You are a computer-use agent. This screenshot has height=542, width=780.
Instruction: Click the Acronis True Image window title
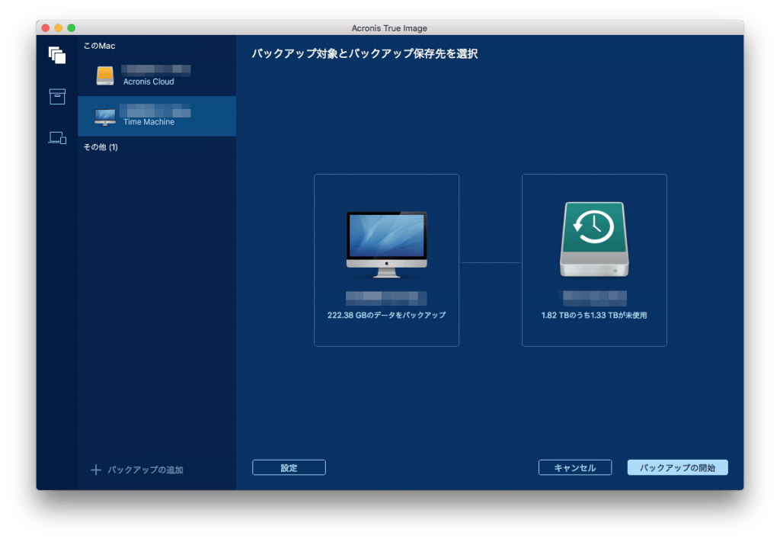tap(389, 28)
